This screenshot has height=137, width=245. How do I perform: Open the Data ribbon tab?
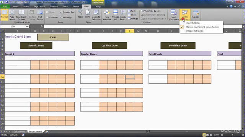(x=65, y=6)
